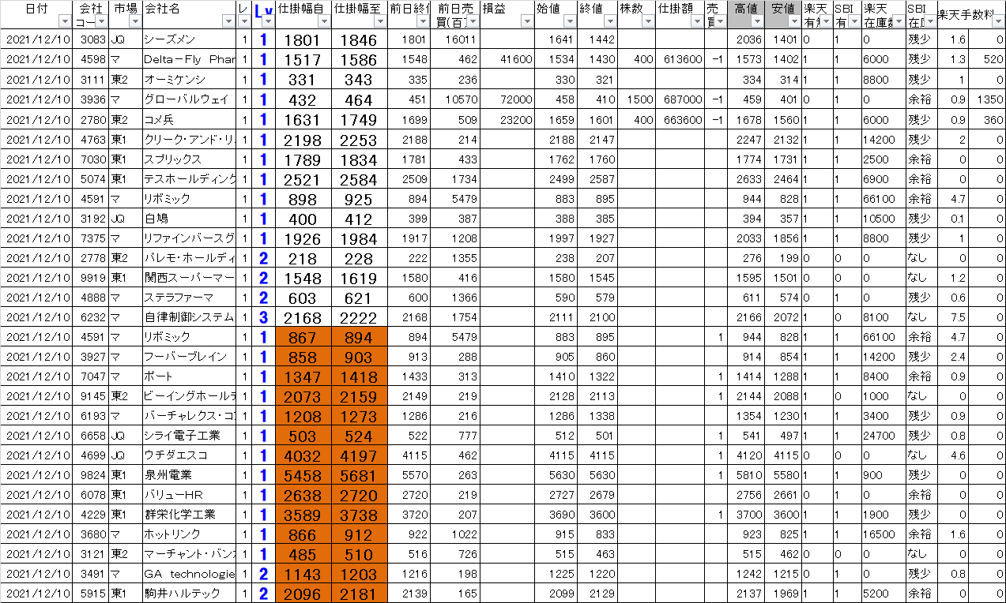Open the 安値 column filter dropdown
This screenshot has height=603, width=1006.
point(794,22)
